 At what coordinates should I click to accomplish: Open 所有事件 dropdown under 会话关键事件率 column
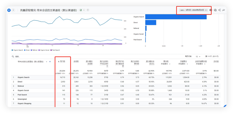[x=201, y=64]
